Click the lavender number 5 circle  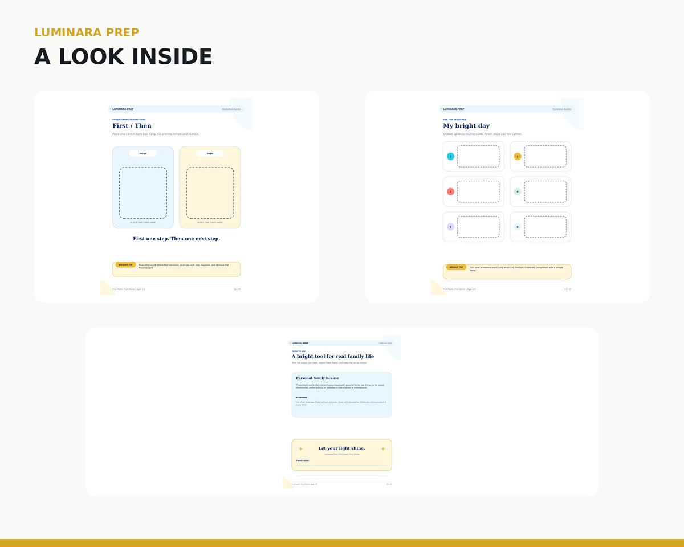pyautogui.click(x=450, y=227)
